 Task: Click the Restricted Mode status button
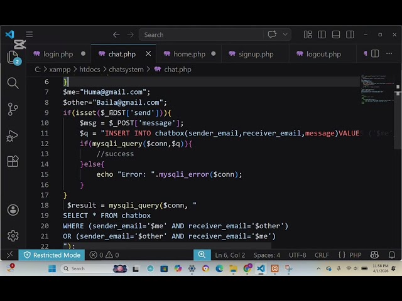(x=52, y=255)
